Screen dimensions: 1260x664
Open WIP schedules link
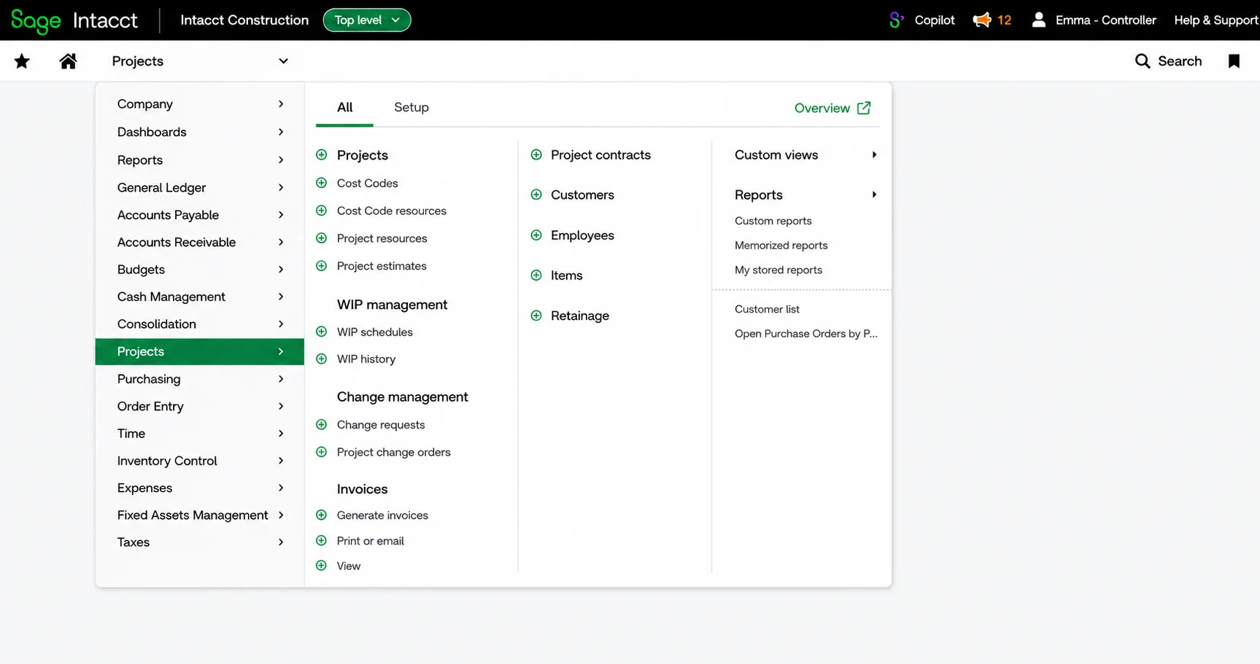click(374, 332)
